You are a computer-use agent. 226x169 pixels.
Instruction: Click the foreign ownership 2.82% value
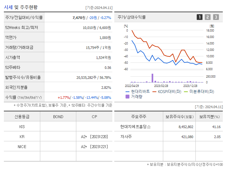(x=106, y=88)
